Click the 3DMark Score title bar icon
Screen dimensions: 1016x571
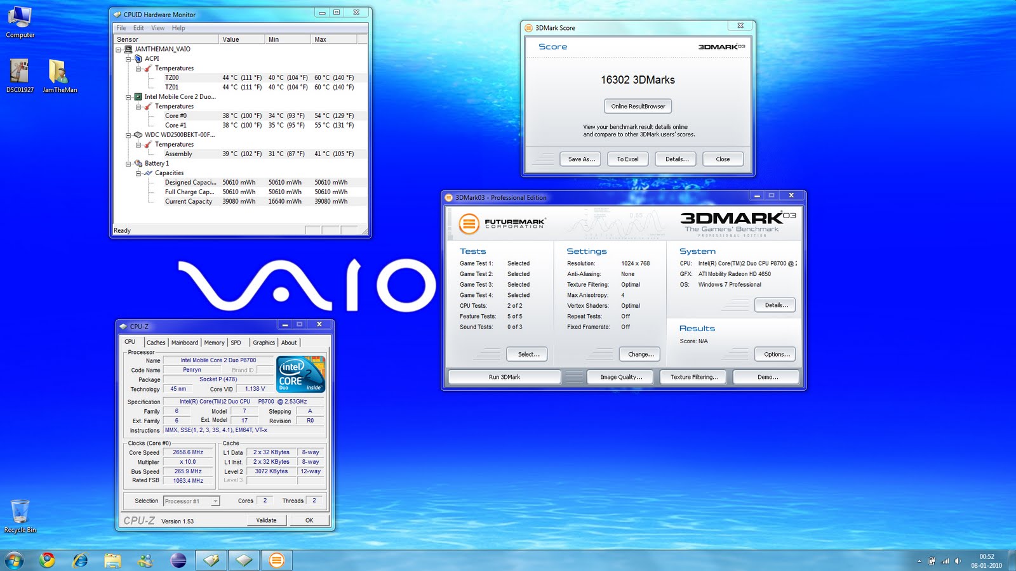pos(528,28)
